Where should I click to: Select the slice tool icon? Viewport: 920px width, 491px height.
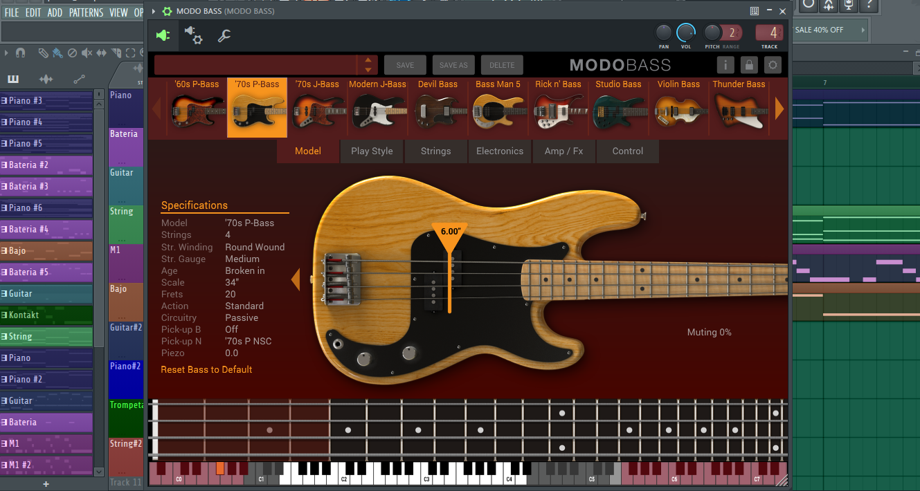(x=117, y=53)
